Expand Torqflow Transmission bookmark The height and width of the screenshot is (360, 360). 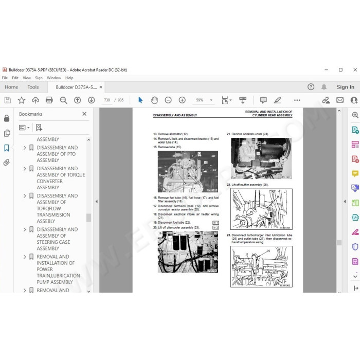coord(25,196)
